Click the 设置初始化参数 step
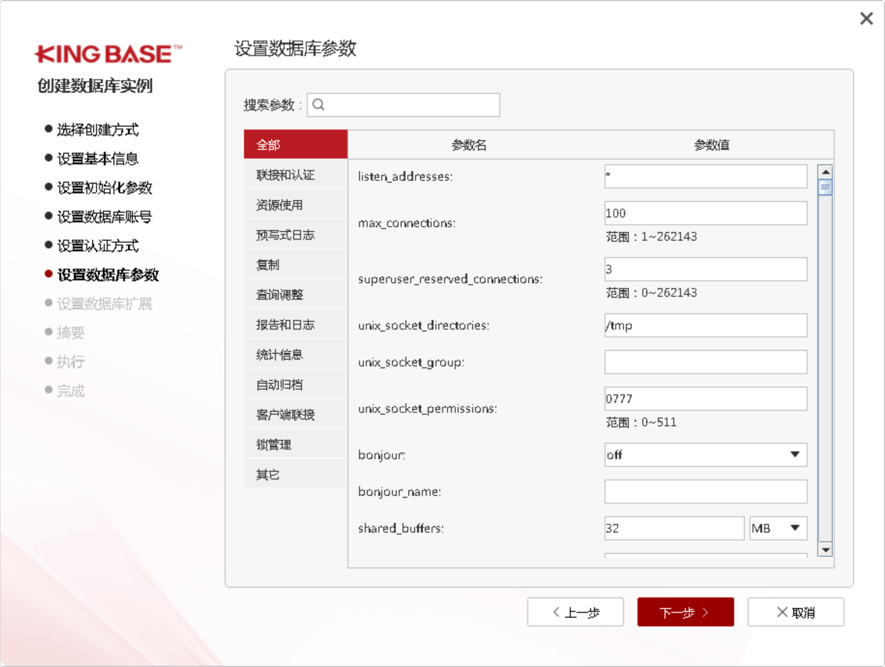Viewport: 885px width, 667px height. click(x=104, y=188)
